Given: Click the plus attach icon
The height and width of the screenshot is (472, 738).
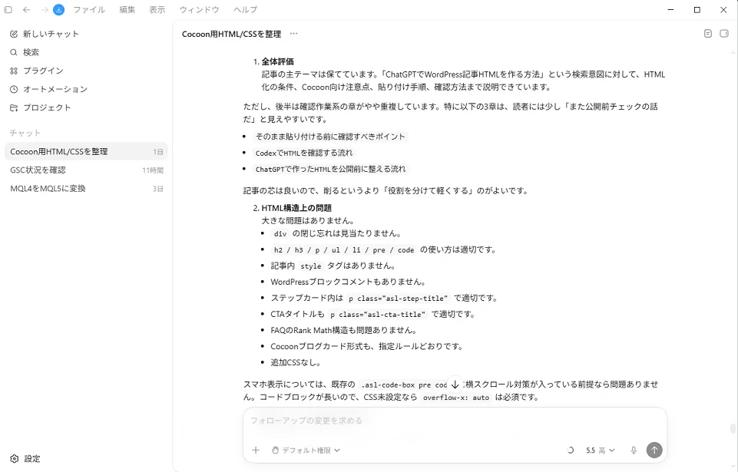Looking at the screenshot, I should [256, 450].
